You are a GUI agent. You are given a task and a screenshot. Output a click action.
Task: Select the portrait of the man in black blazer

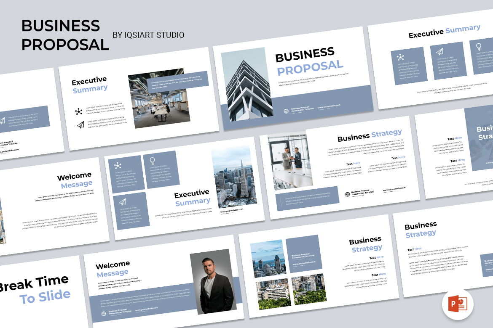(x=212, y=281)
